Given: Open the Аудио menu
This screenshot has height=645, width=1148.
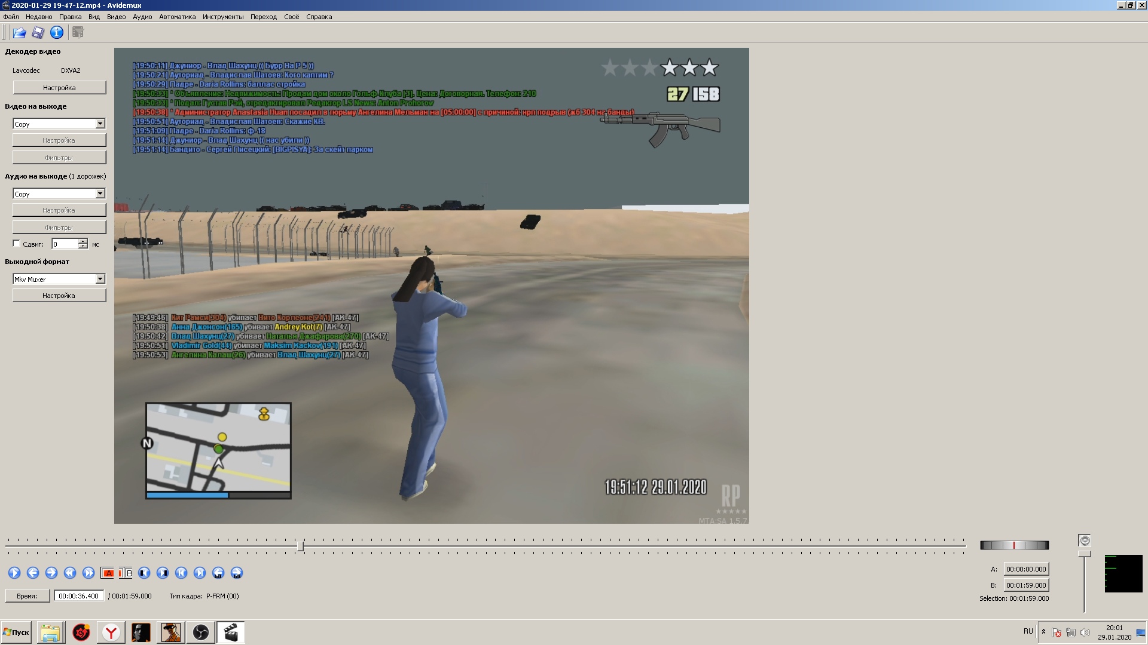Looking at the screenshot, I should (142, 17).
